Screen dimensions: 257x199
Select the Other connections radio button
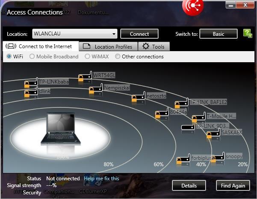click(118, 56)
